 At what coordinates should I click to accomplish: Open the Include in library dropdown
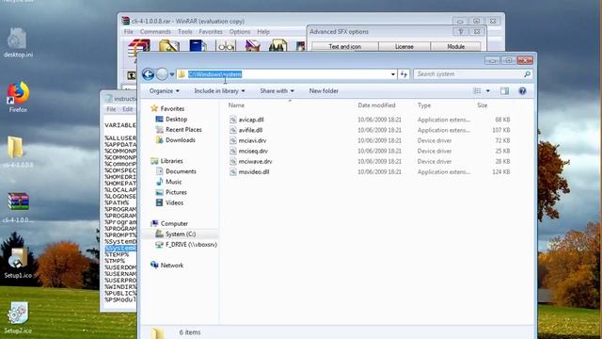[219, 91]
